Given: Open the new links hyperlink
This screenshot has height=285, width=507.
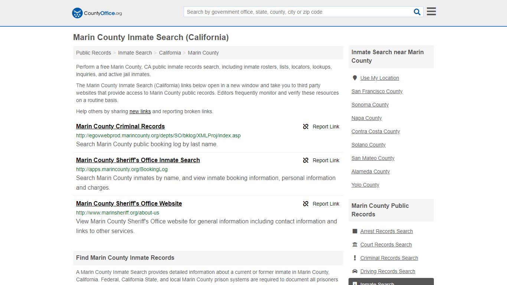Looking at the screenshot, I should (x=140, y=111).
